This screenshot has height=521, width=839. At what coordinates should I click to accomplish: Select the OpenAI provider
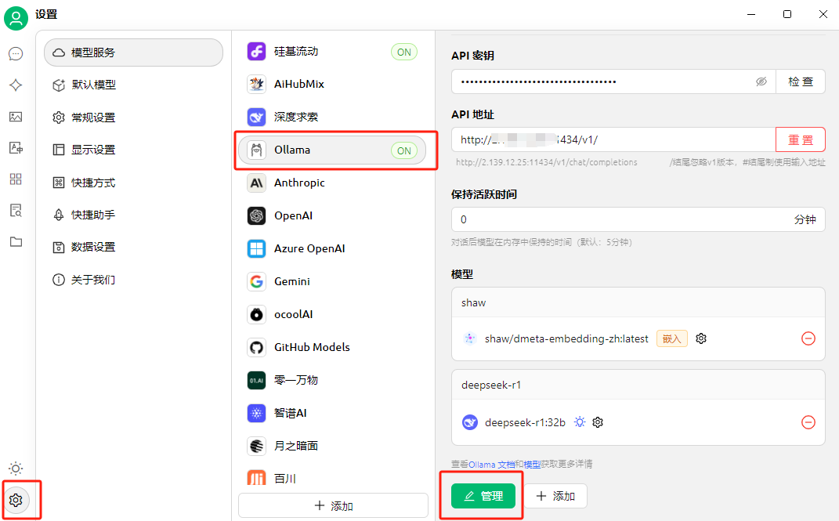tap(332, 215)
